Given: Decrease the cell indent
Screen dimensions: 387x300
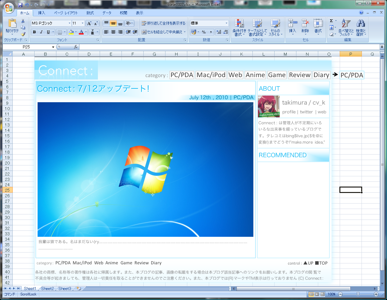Looking at the screenshot, I should (x=128, y=32).
